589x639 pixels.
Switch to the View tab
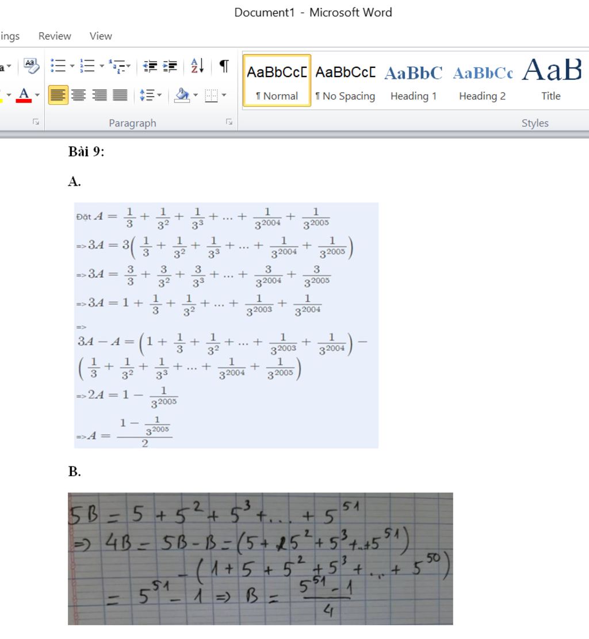tap(101, 36)
